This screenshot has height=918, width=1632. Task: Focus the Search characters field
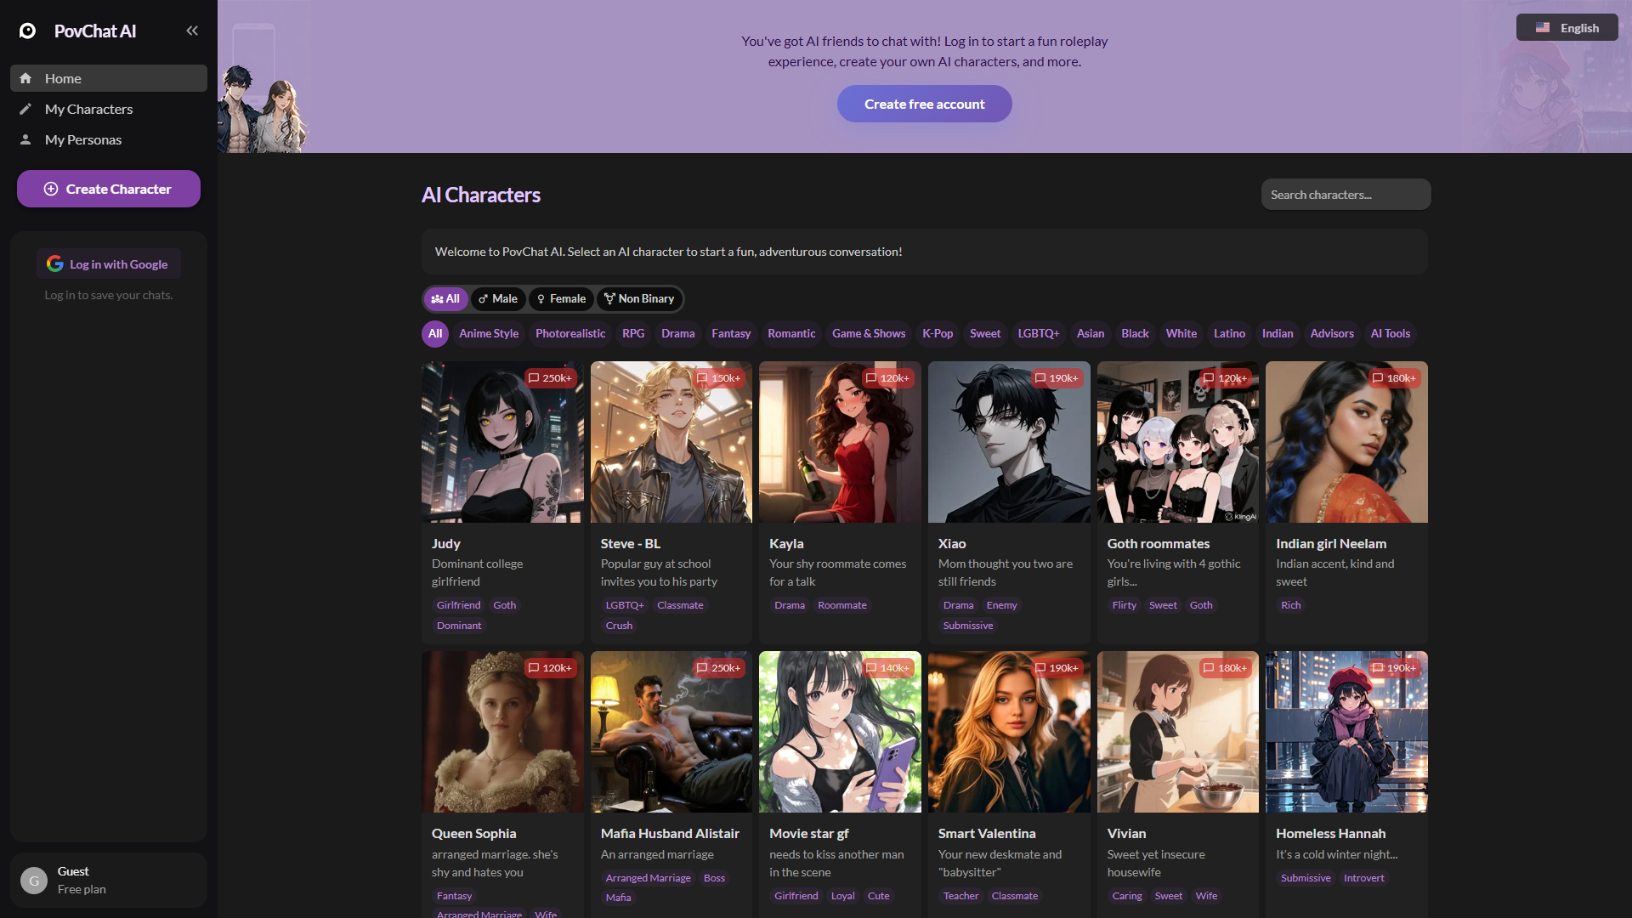coord(1346,195)
